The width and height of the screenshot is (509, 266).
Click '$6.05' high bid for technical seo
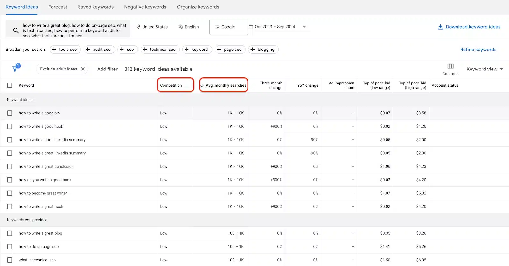point(421,260)
